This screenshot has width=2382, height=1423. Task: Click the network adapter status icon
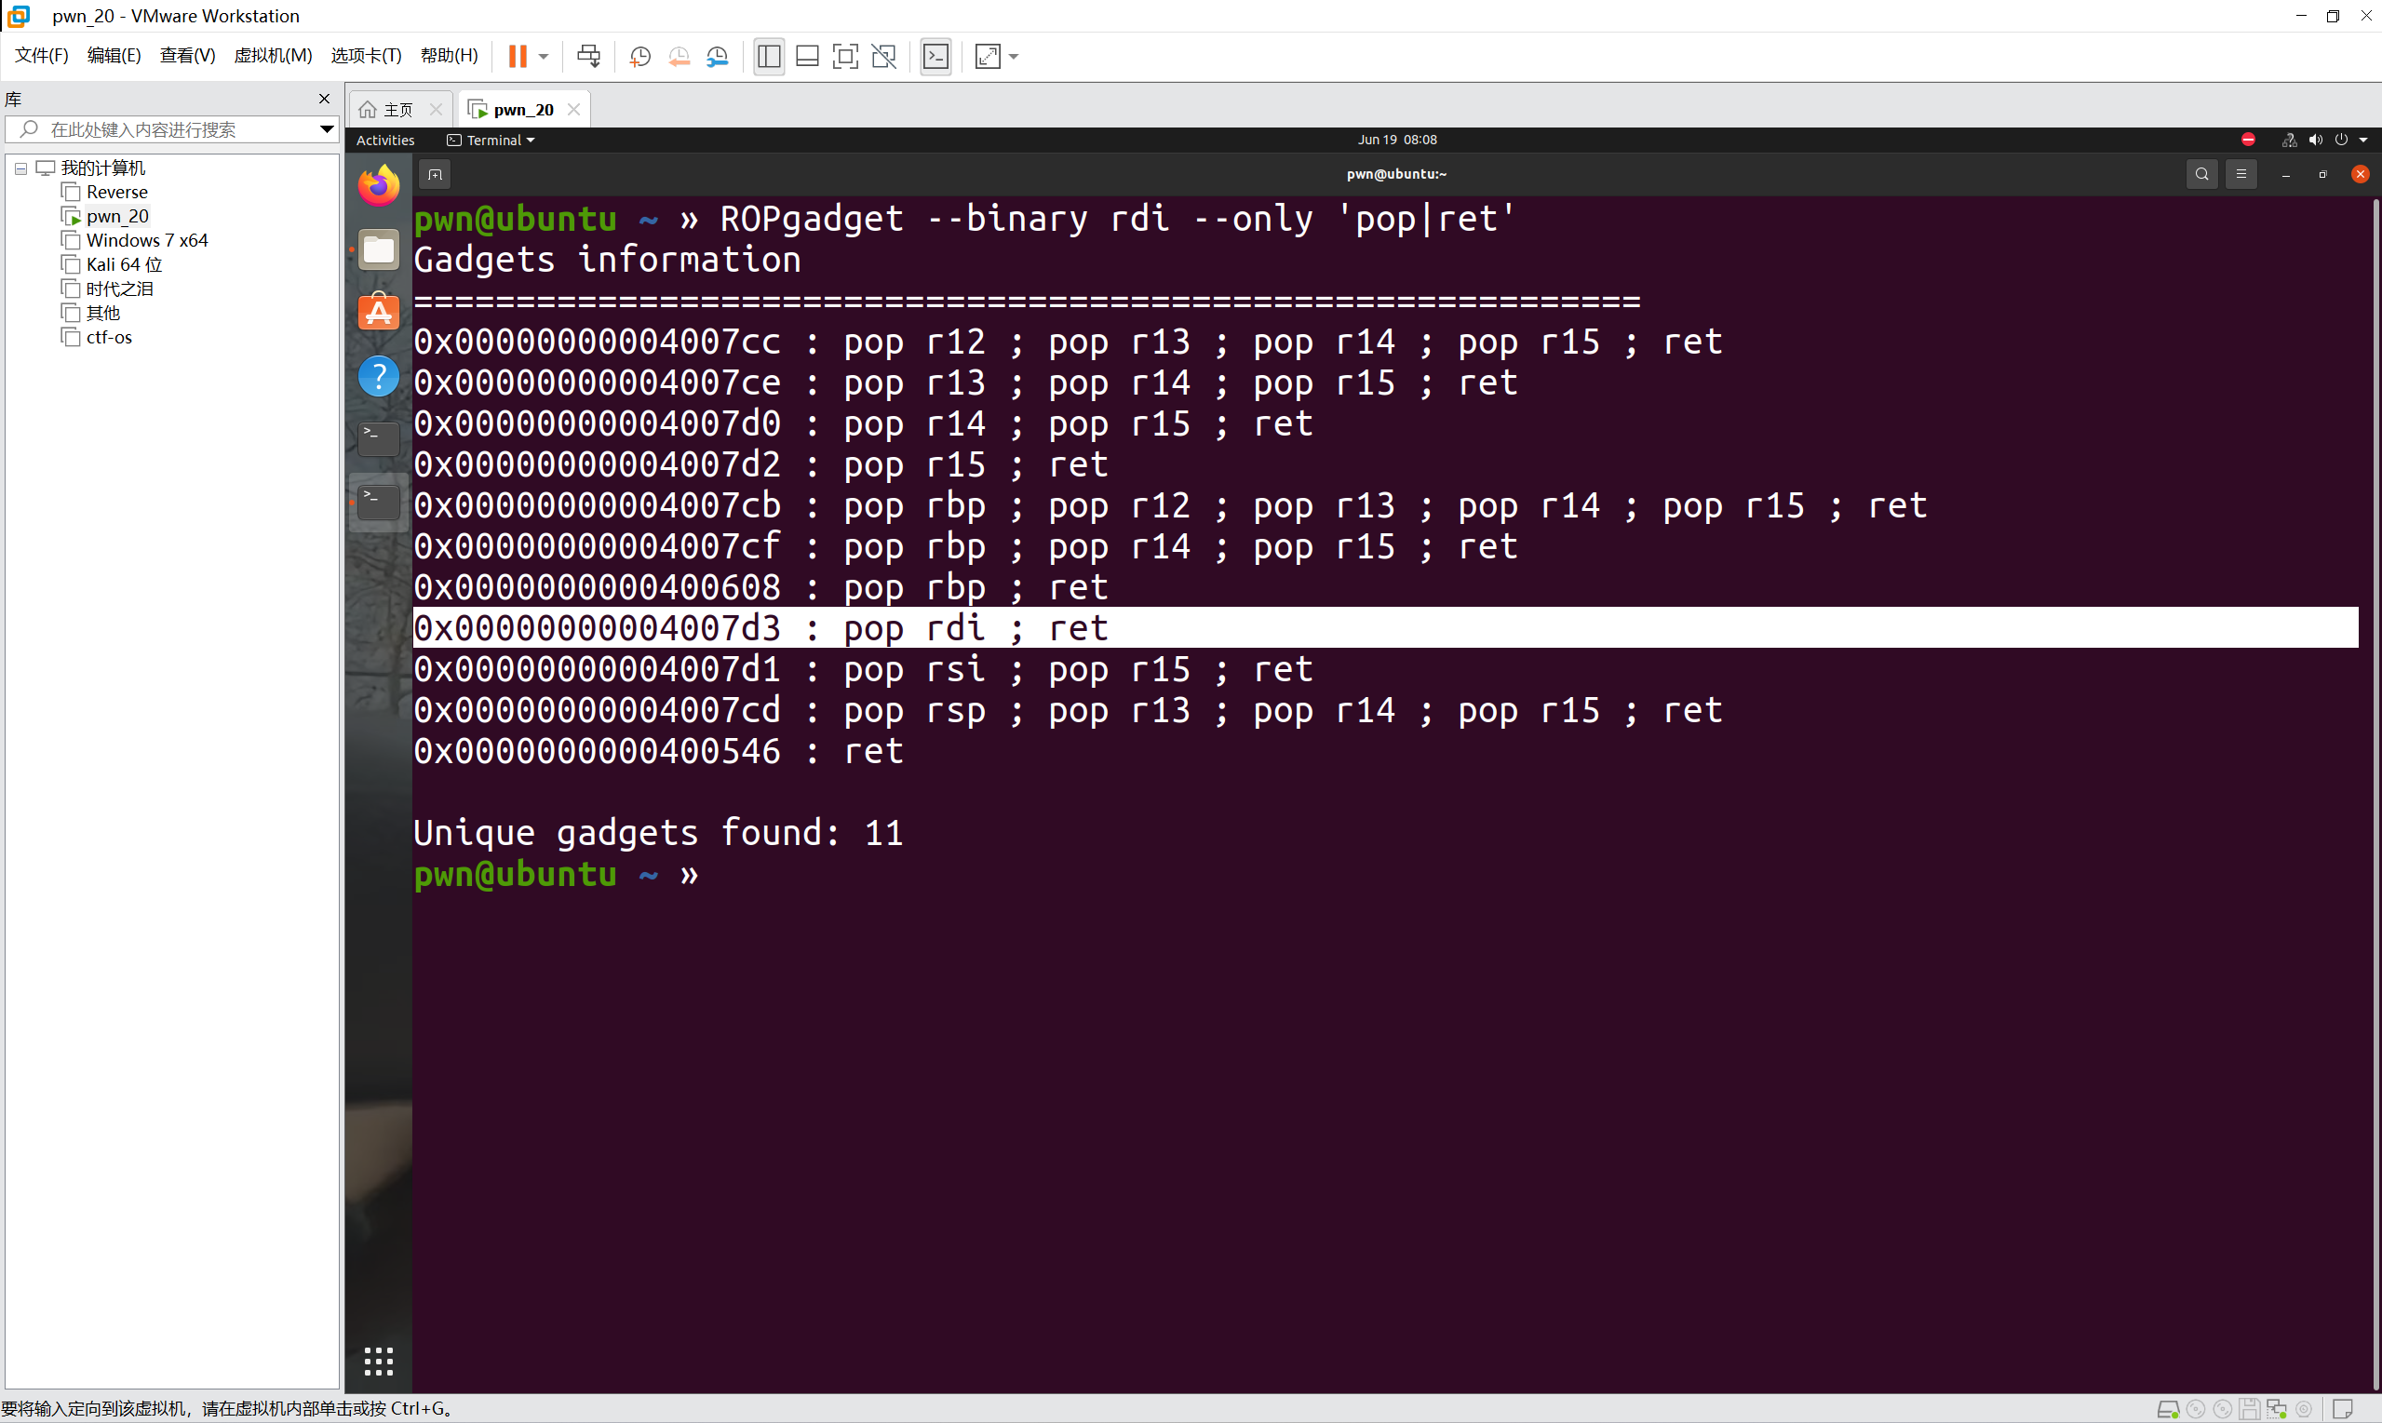pyautogui.click(x=2277, y=1410)
